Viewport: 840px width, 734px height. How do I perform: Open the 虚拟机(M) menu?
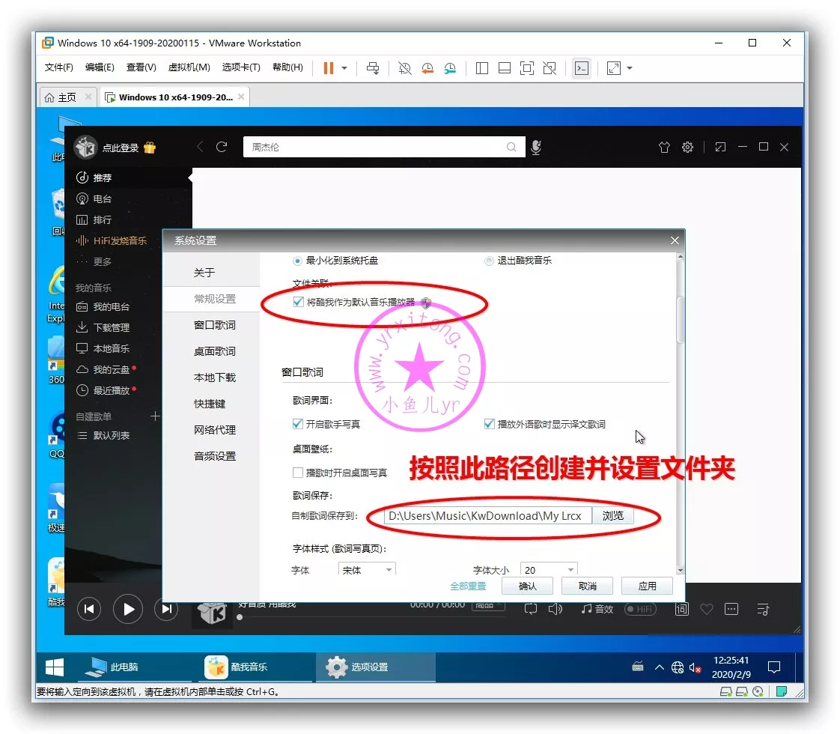tap(189, 67)
